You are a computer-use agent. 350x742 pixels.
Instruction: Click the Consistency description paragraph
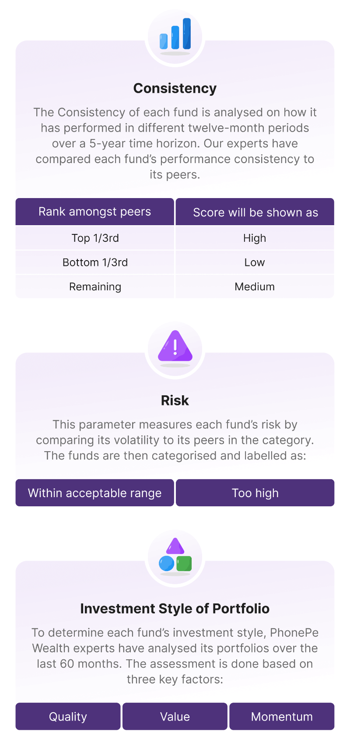[175, 143]
